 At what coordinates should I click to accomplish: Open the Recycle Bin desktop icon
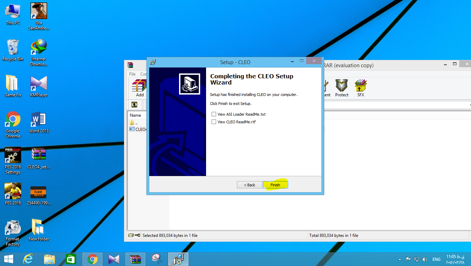[13, 50]
